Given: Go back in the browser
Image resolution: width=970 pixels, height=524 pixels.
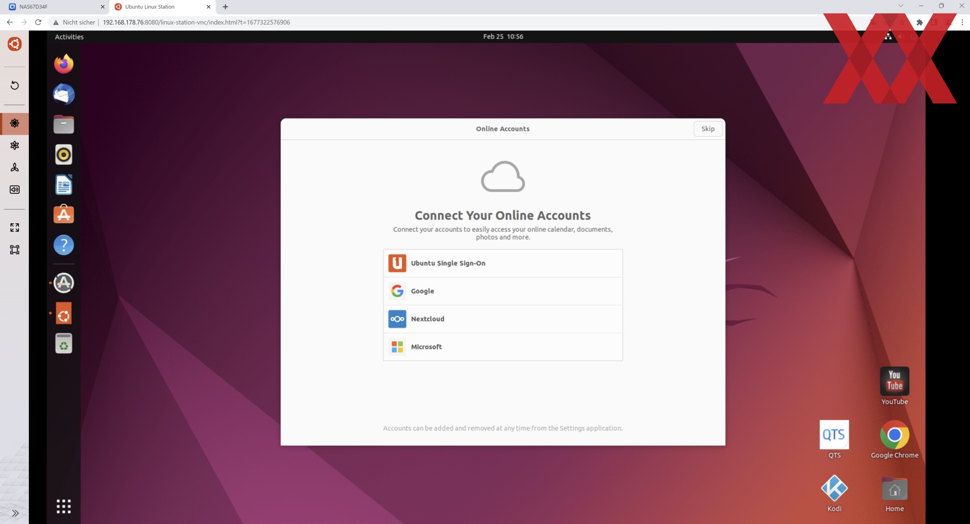Looking at the screenshot, I should coord(10,22).
